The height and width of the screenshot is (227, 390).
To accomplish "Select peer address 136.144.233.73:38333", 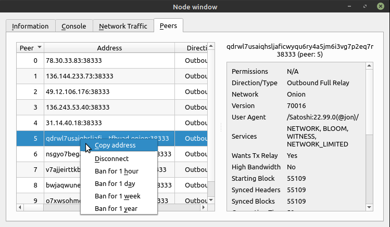I will coord(79,76).
